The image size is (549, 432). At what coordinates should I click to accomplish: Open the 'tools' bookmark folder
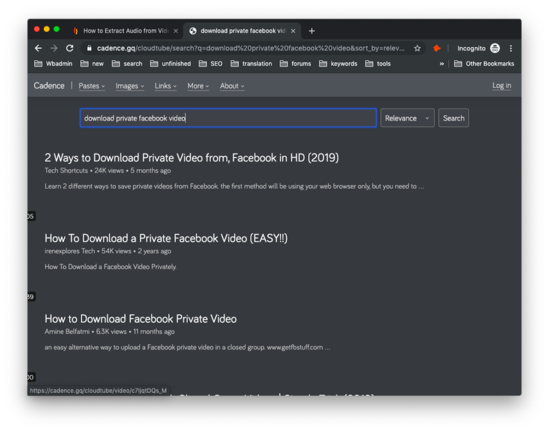tap(378, 64)
